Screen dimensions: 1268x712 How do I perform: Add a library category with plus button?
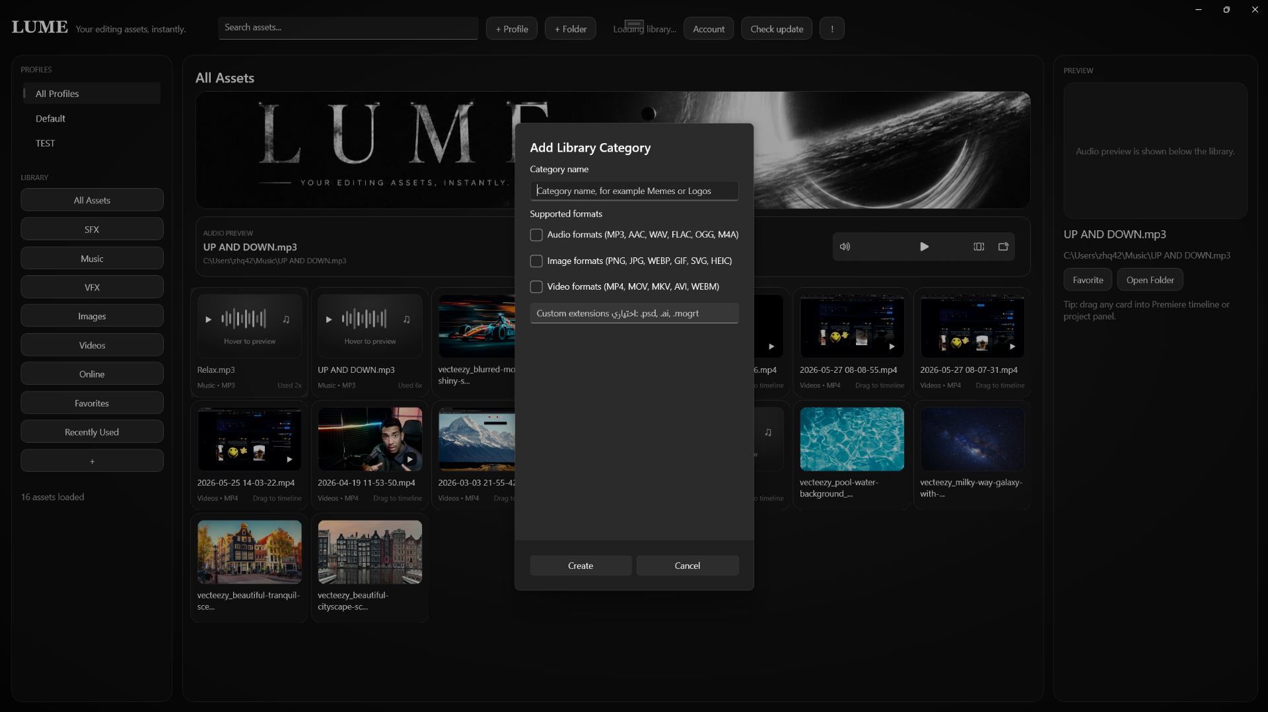tap(92, 461)
